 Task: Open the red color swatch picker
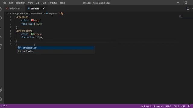pyautogui.click(x=33, y=20)
